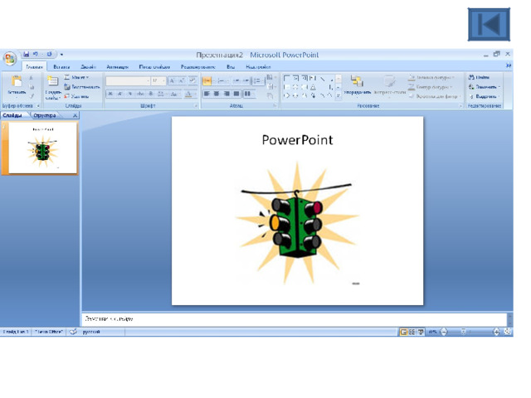Open Customize Quick Access Toolbar dropdown arrow
This screenshot has width=531, height=398.
coord(61,55)
